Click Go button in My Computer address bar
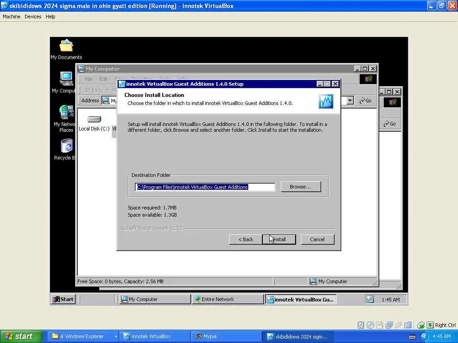Viewport: 458px width, 343px height. click(x=365, y=100)
